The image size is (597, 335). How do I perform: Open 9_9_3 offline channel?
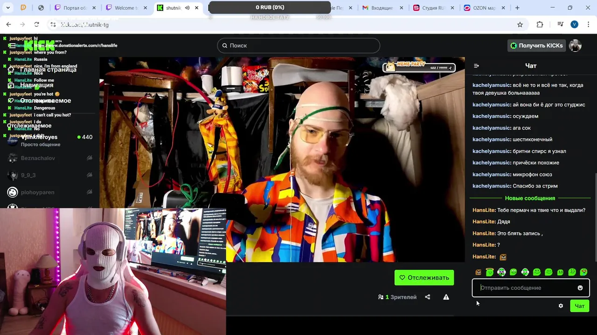pyautogui.click(x=49, y=175)
